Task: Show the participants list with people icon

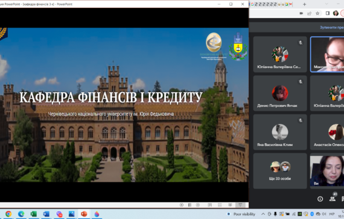Action: pos(333,199)
